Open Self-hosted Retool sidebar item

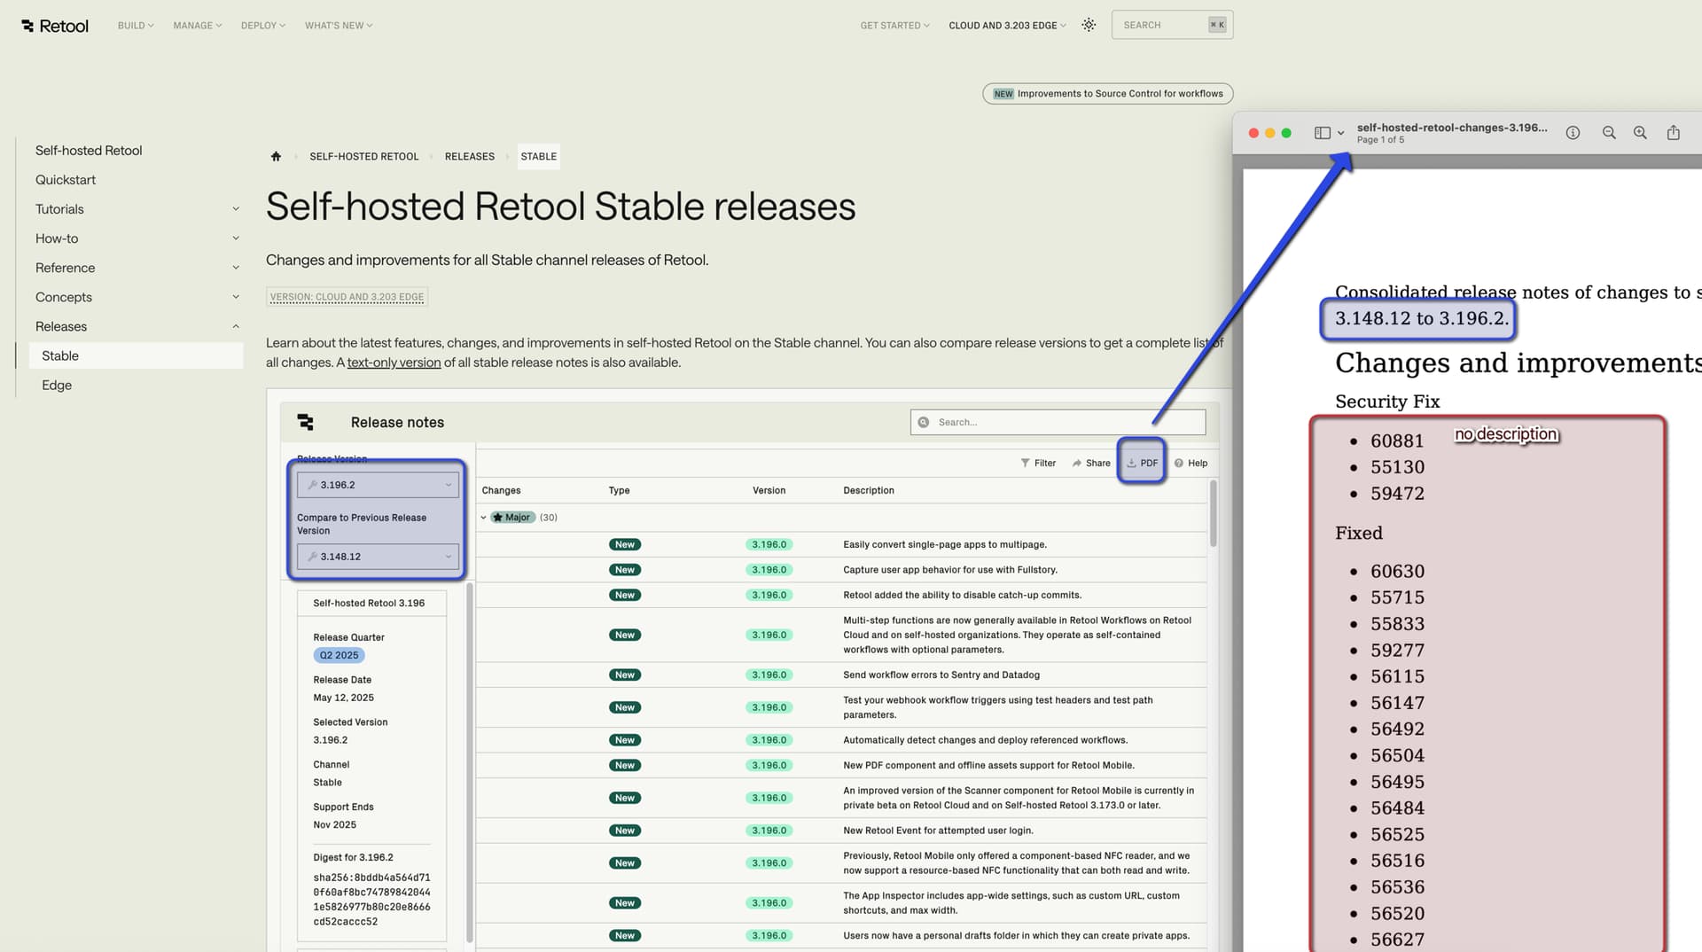point(89,151)
